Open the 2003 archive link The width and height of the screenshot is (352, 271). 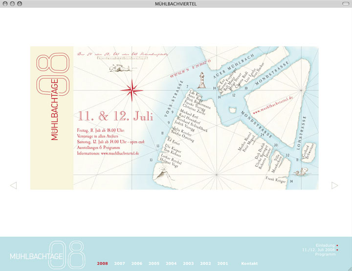(188, 264)
